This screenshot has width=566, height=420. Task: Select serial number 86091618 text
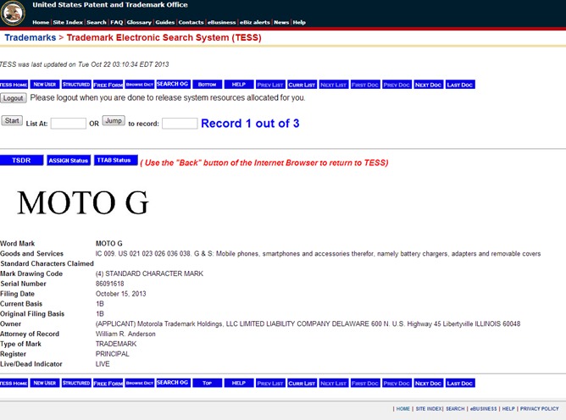(110, 284)
